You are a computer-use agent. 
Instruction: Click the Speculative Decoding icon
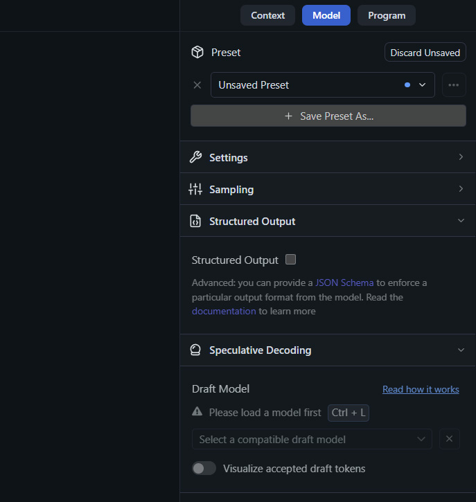(195, 350)
